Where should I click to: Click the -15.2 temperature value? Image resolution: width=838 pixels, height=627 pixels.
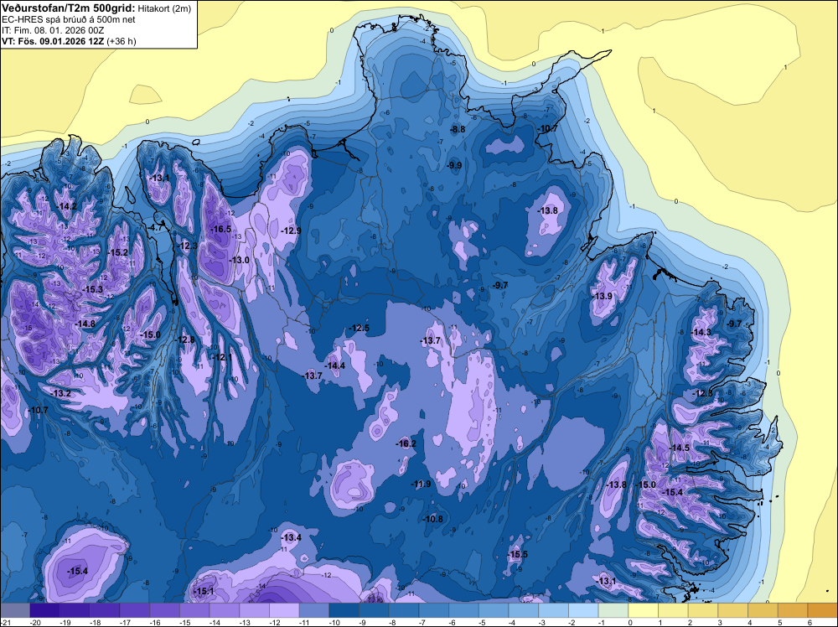tap(118, 253)
